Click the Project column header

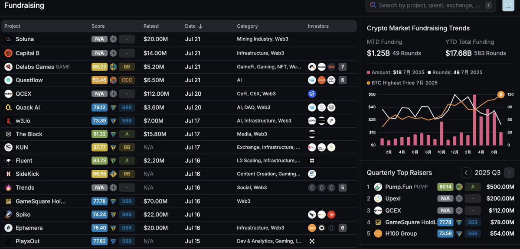coord(12,26)
